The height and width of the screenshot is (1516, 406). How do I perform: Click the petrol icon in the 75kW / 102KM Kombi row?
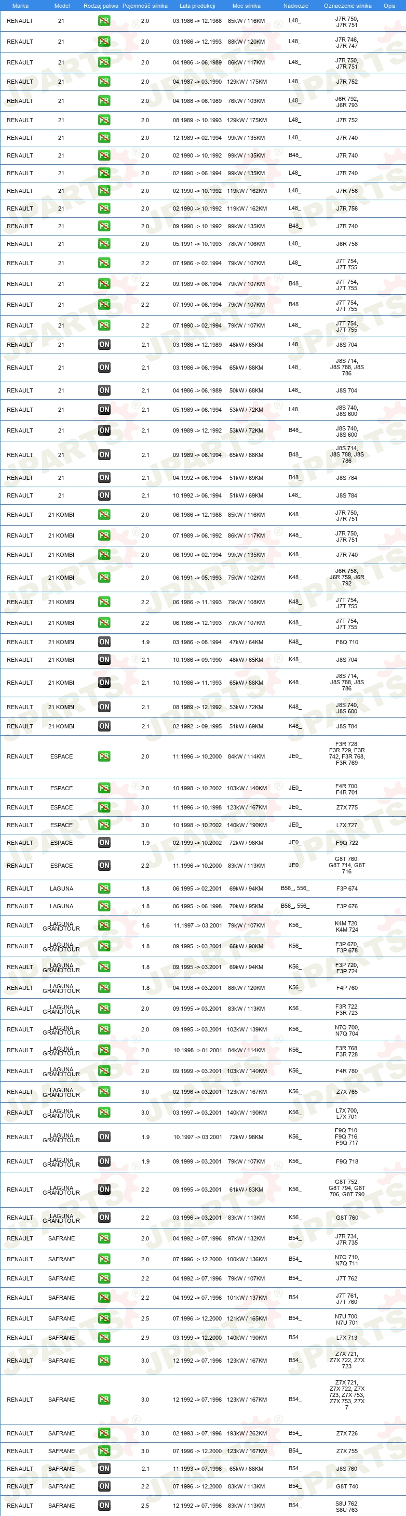coord(104,577)
